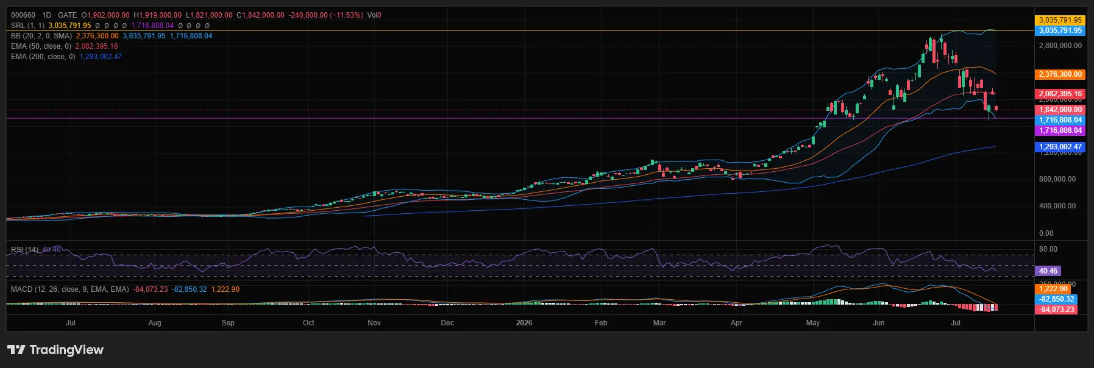Click the 800,000.00 price scale label
This screenshot has height=368, width=1094.
coord(1057,179)
